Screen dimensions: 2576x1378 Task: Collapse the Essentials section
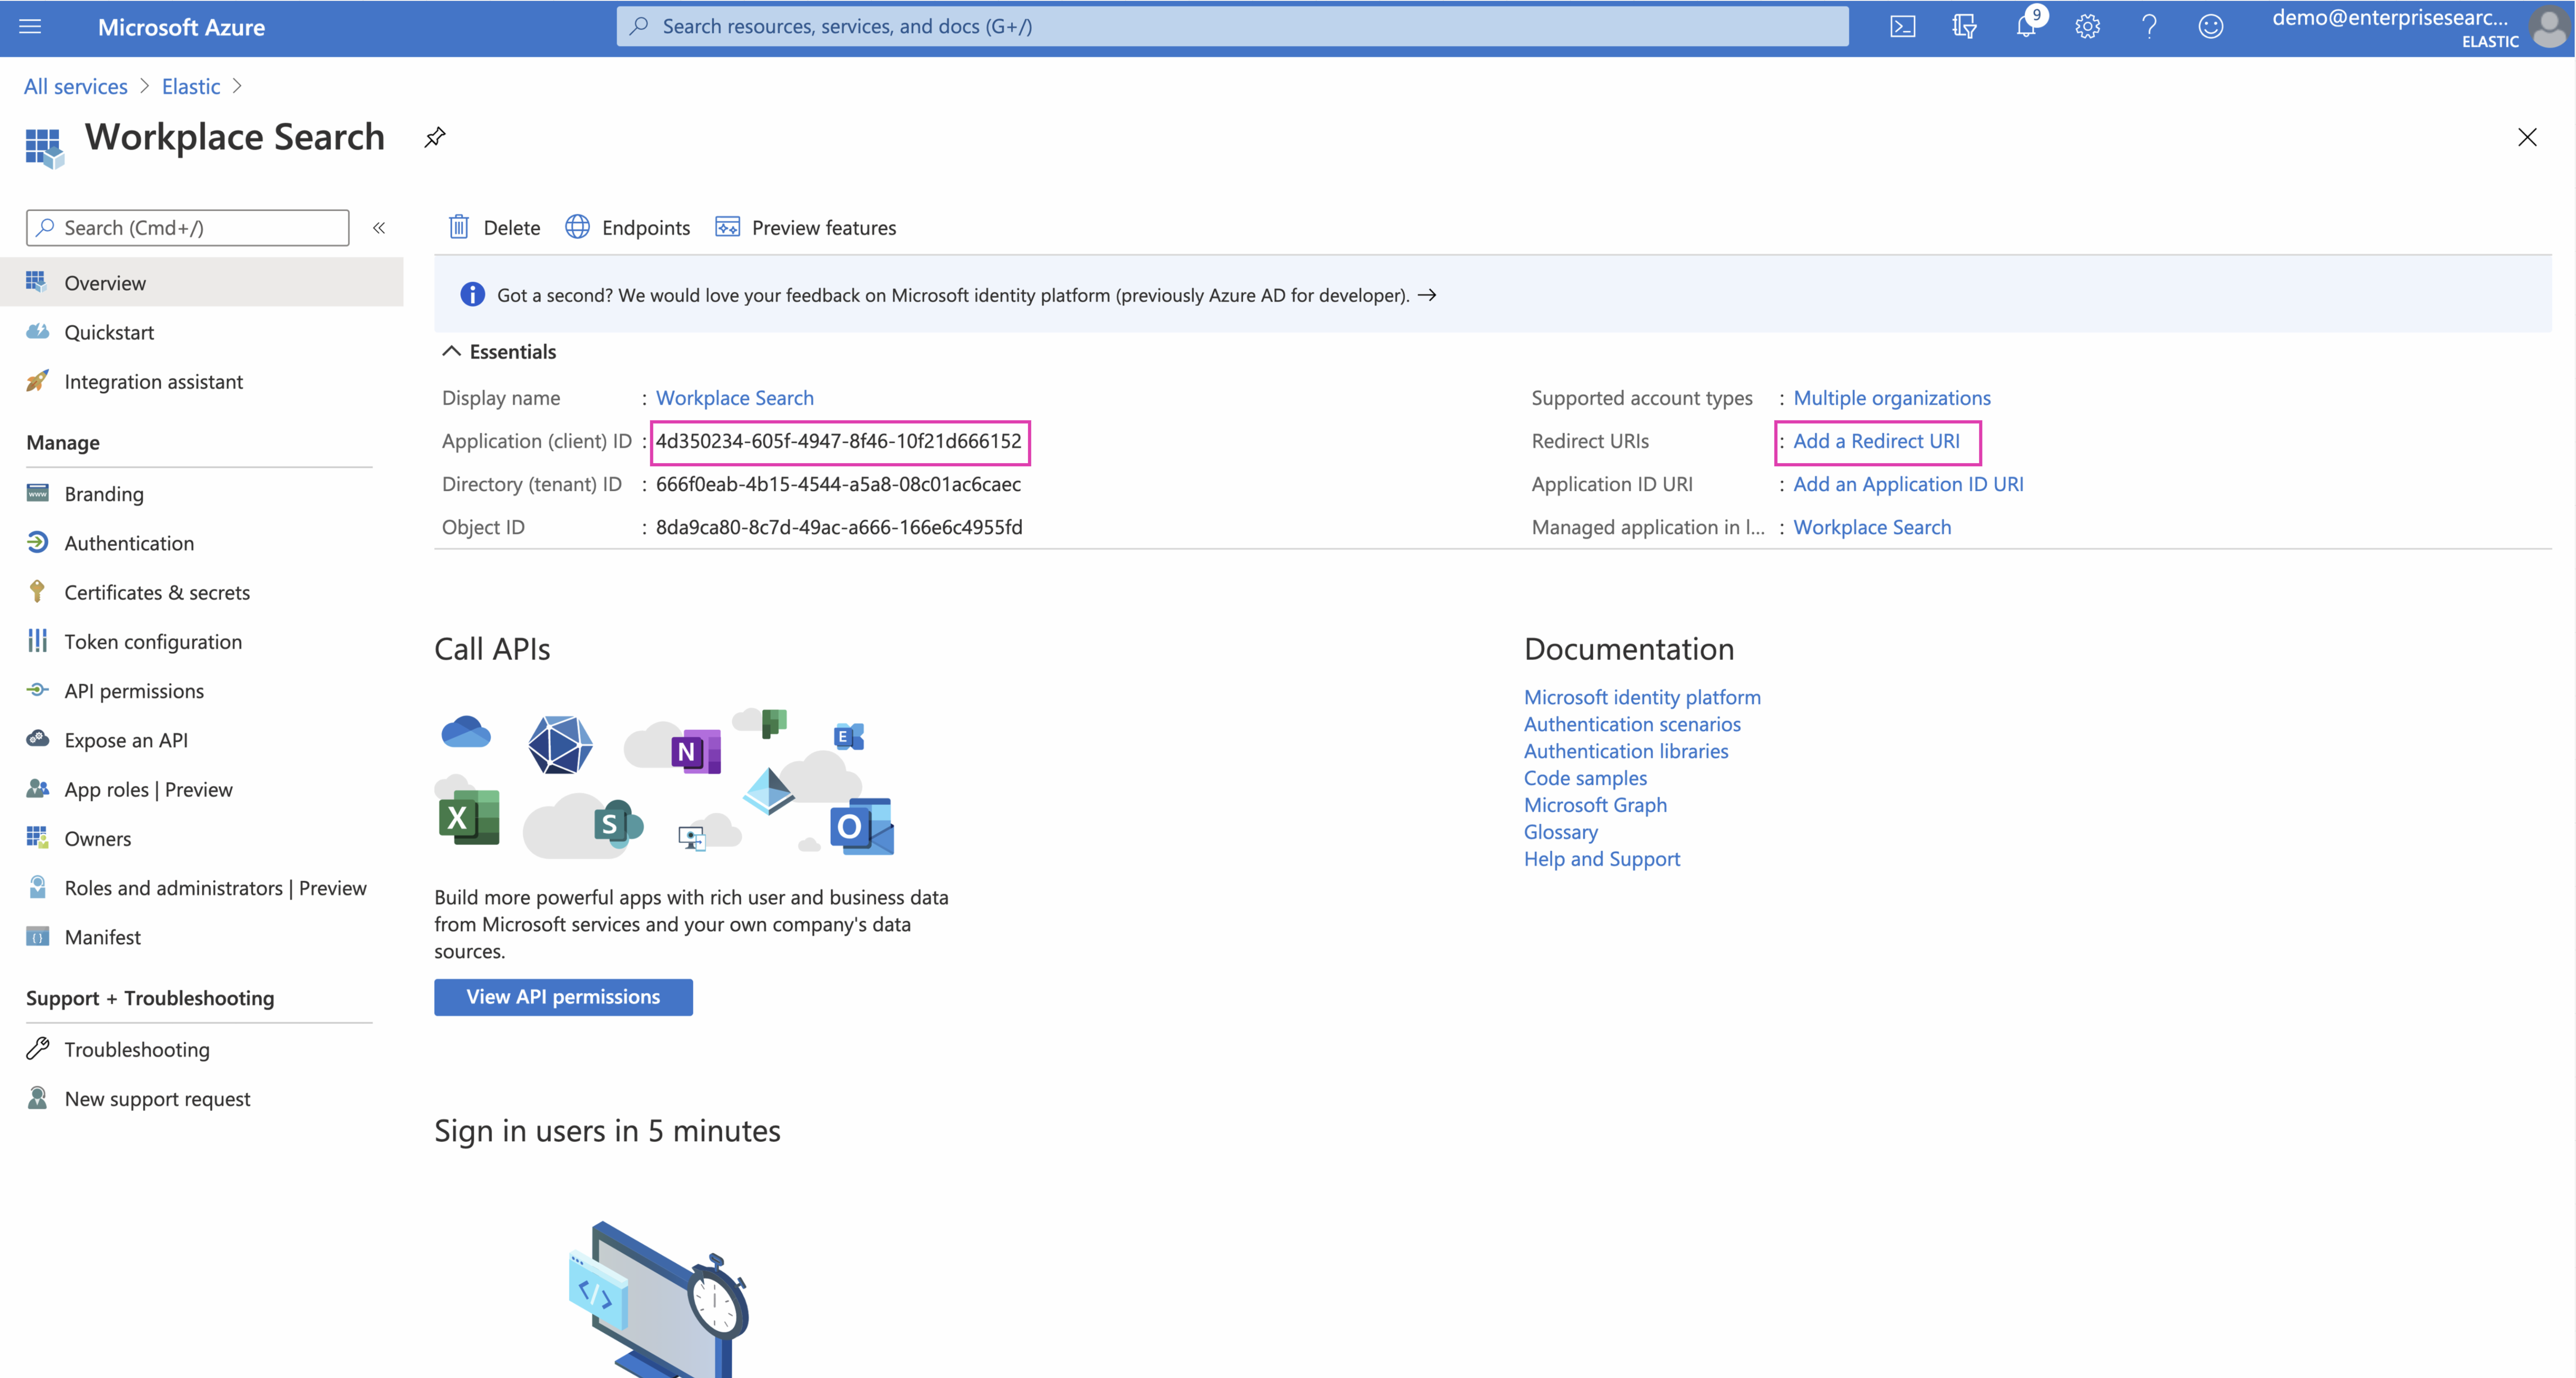tap(452, 352)
